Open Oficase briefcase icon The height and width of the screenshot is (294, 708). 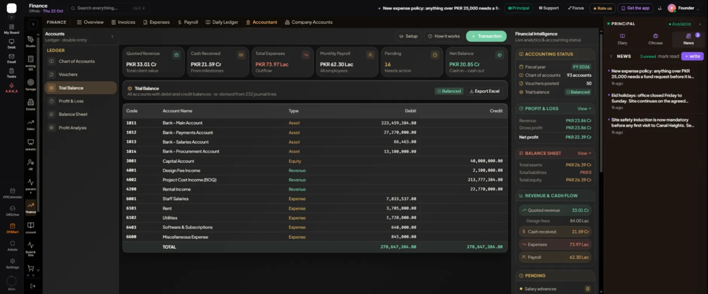pos(655,39)
